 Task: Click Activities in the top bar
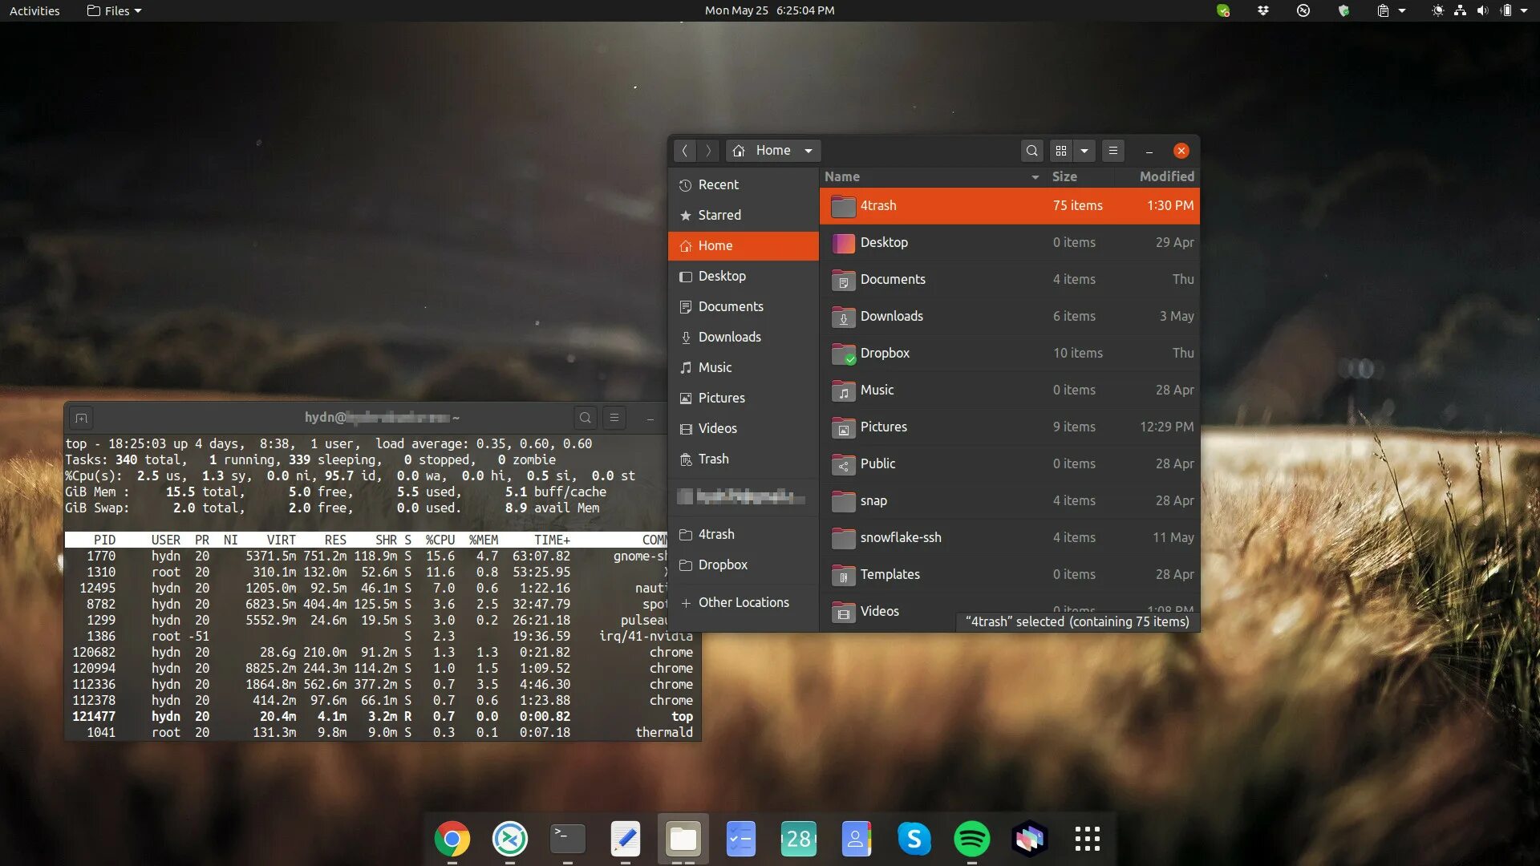[34, 10]
